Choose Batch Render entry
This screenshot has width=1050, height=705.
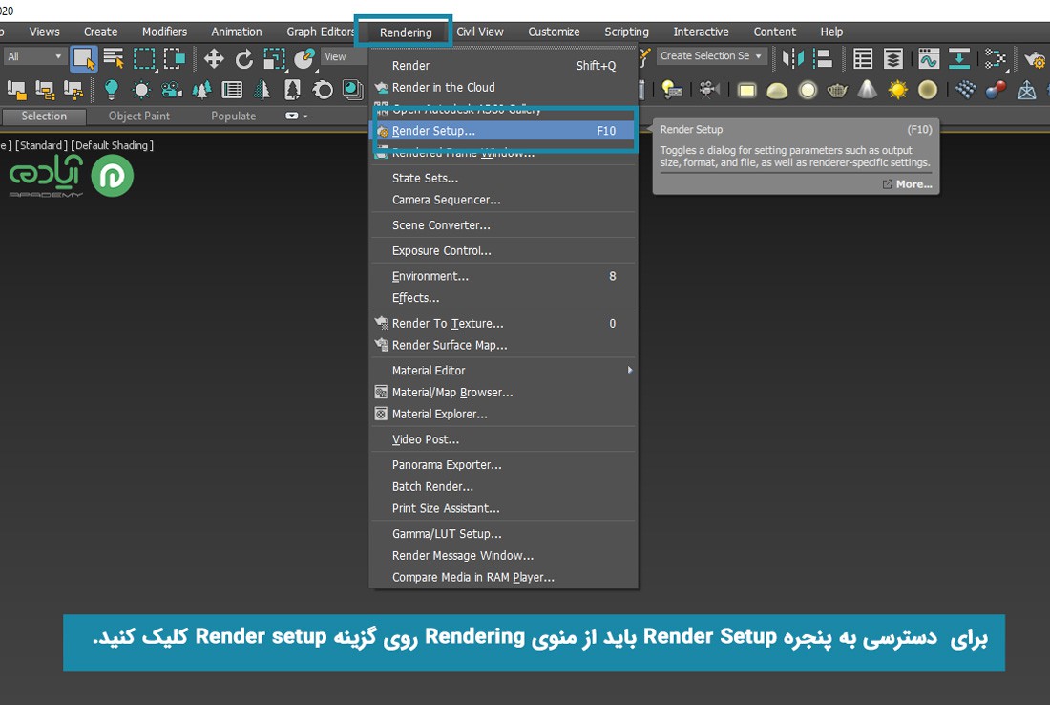click(x=503, y=486)
